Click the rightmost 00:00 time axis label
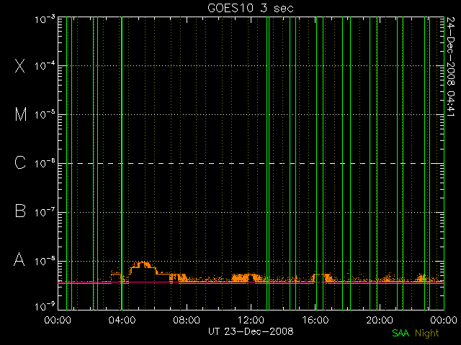The height and width of the screenshot is (345, 461). point(444,320)
